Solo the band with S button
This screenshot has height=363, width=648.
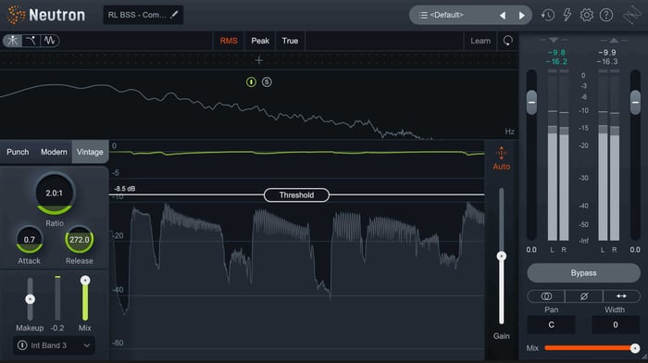[x=267, y=81]
